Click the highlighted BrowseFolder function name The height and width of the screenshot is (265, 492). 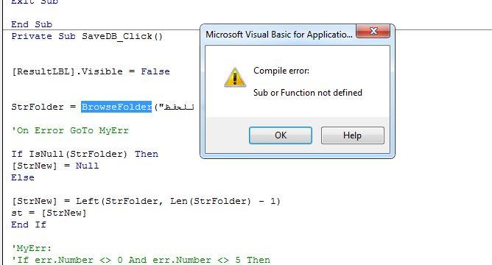(116, 107)
